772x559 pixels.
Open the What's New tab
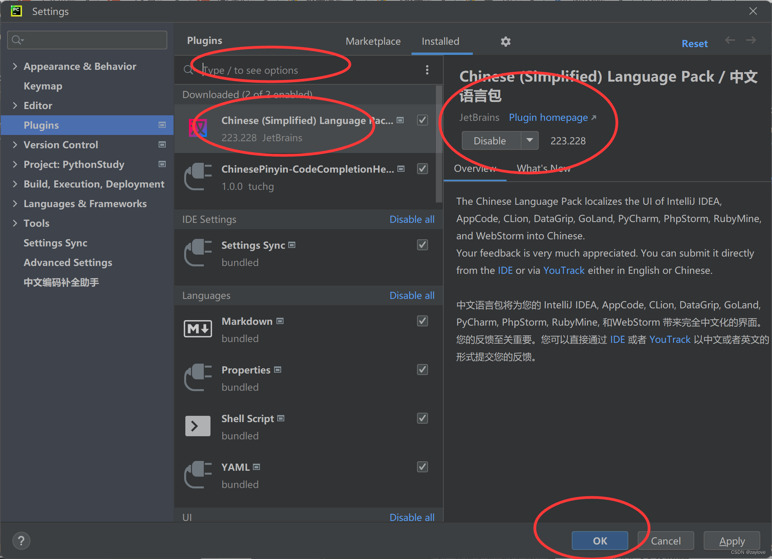point(543,168)
